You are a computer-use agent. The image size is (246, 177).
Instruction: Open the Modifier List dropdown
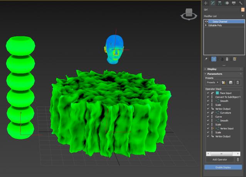223,16
